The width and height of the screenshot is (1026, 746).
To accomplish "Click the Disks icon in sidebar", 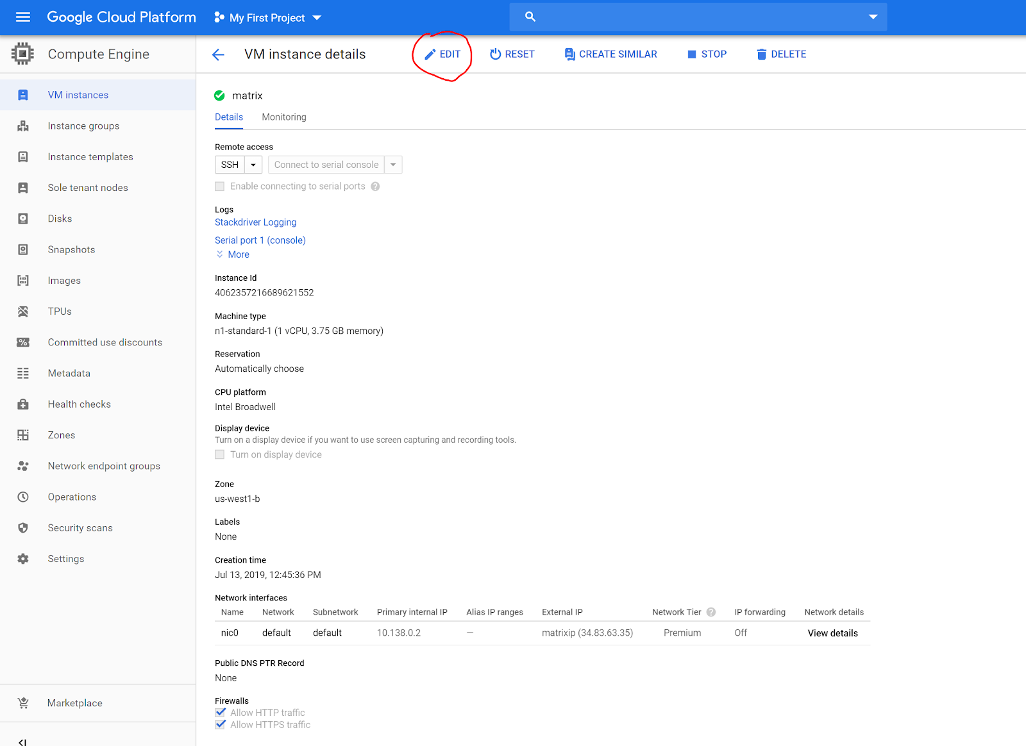I will click(x=23, y=219).
